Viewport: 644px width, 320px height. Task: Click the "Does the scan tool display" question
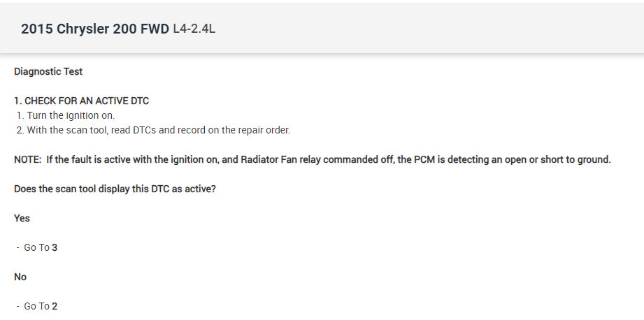(115, 189)
